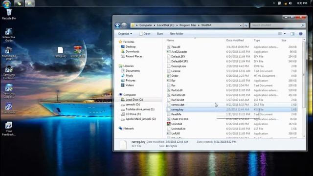Select the rarreg.key file on the desktop
The image size is (313, 176).
tap(61, 52)
